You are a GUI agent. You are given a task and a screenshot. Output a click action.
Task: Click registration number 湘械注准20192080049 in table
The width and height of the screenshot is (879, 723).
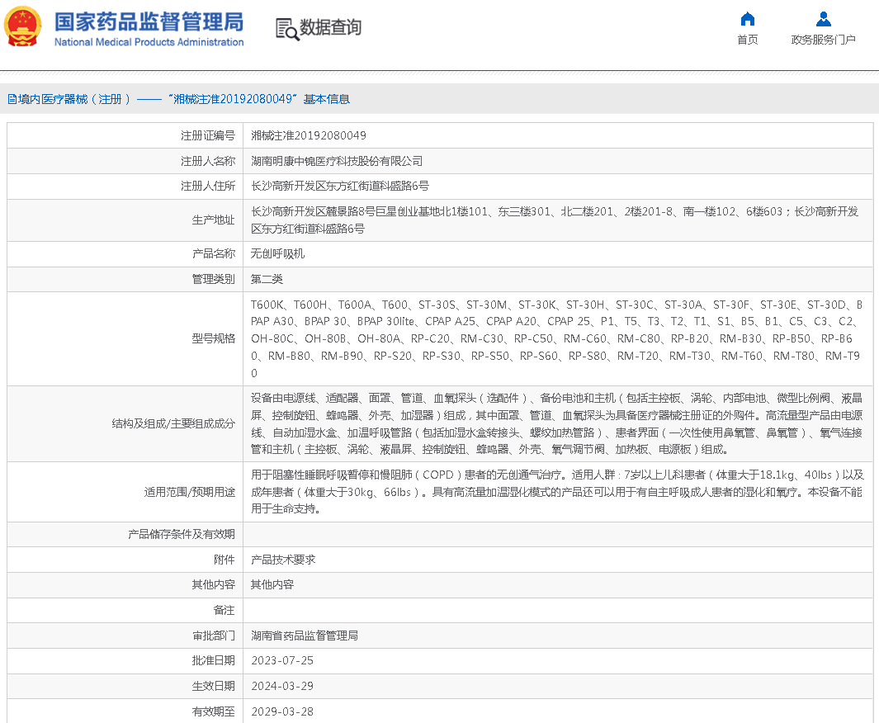click(x=308, y=135)
